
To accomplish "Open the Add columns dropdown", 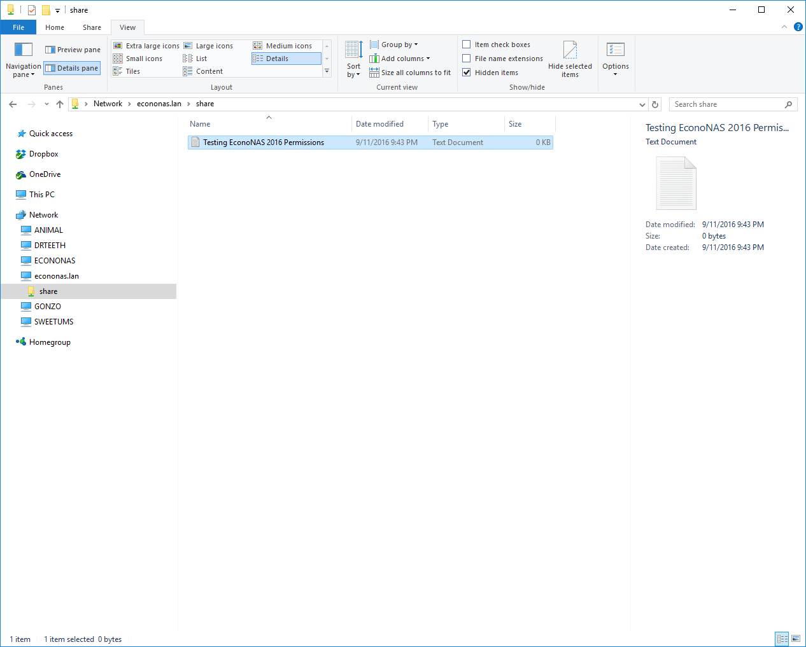I will pyautogui.click(x=400, y=59).
